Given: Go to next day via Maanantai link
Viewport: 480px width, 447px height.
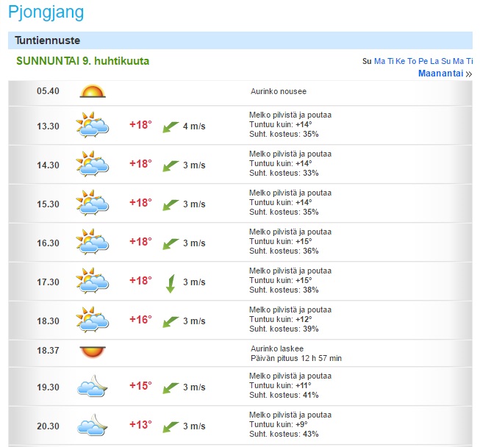Looking at the screenshot, I should point(440,74).
